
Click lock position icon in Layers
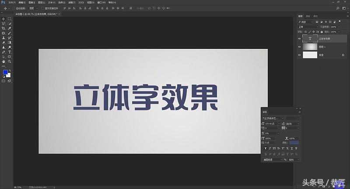tap(314, 32)
